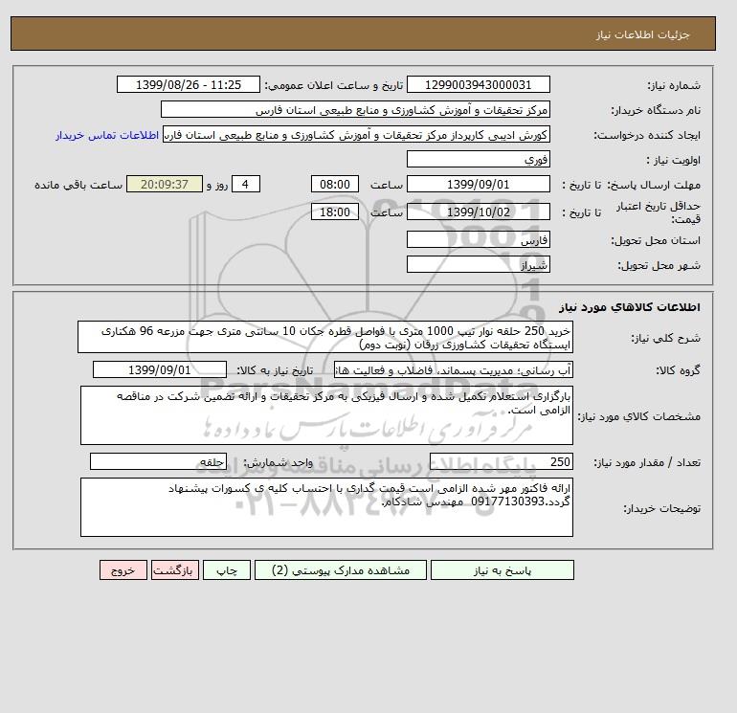Click the پاسخ به نیاز button
This screenshot has width=737, height=713.
[502, 570]
